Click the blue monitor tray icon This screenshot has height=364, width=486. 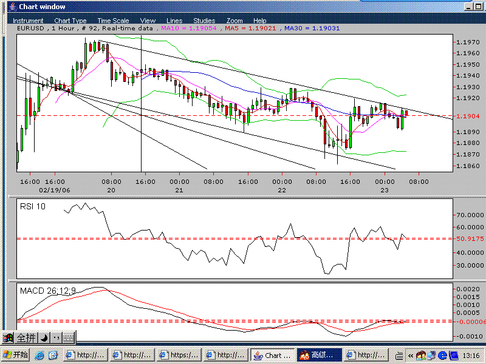(x=453, y=356)
